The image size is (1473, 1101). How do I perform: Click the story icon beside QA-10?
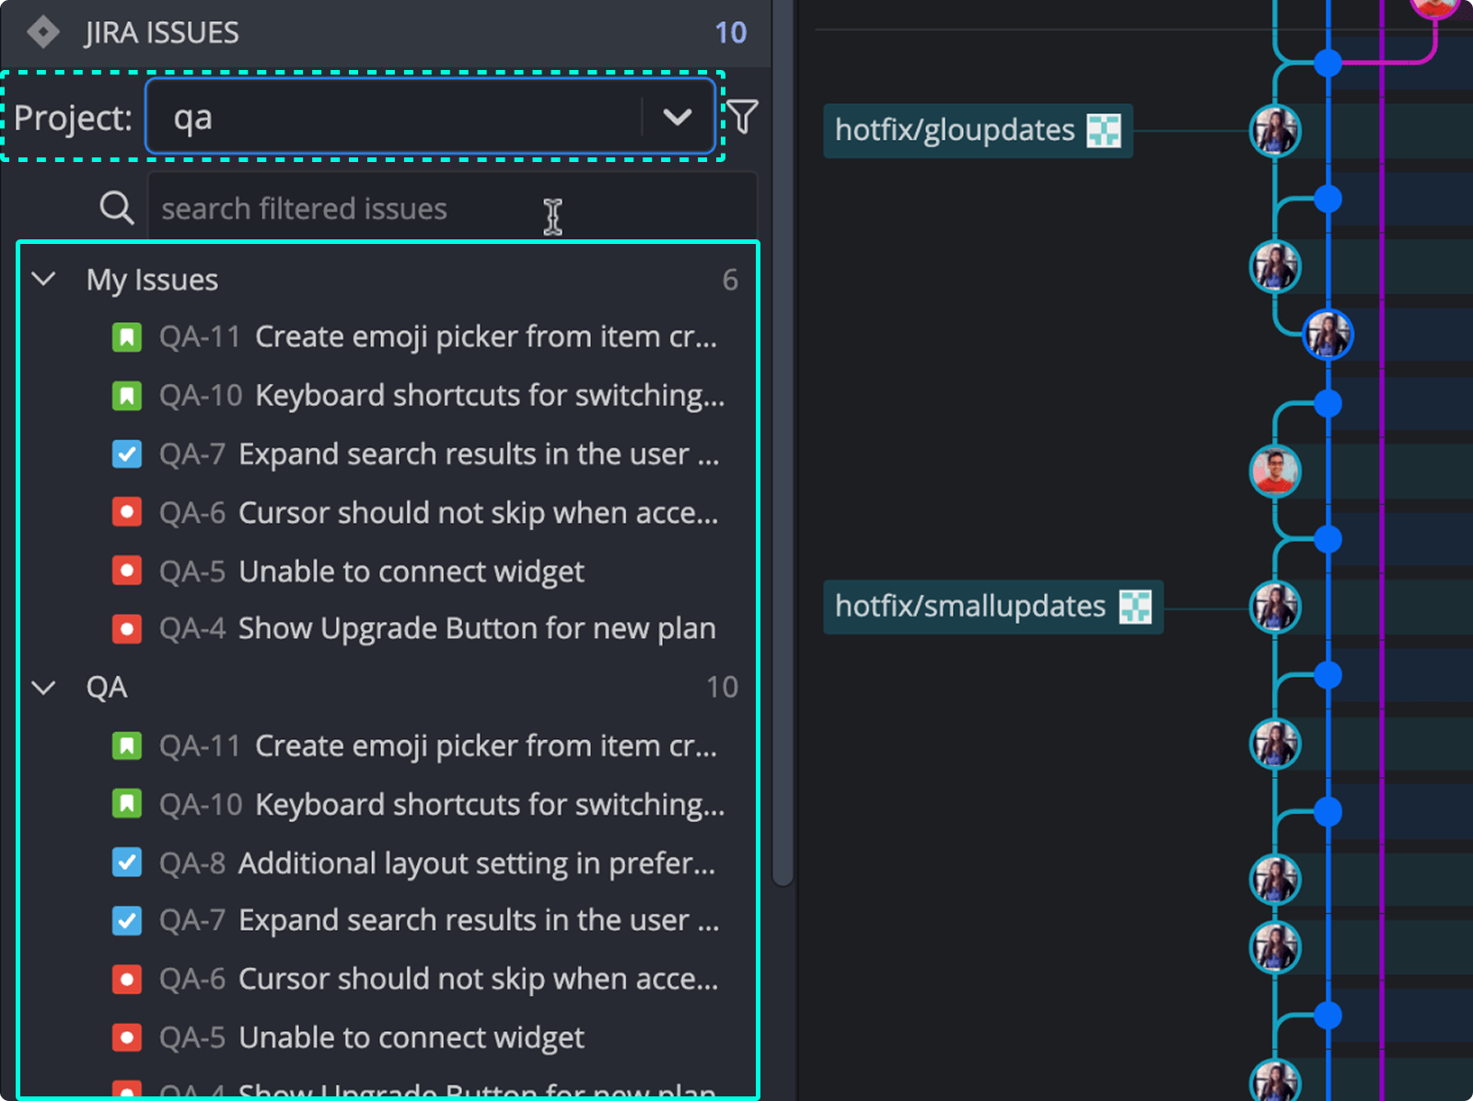coord(127,395)
